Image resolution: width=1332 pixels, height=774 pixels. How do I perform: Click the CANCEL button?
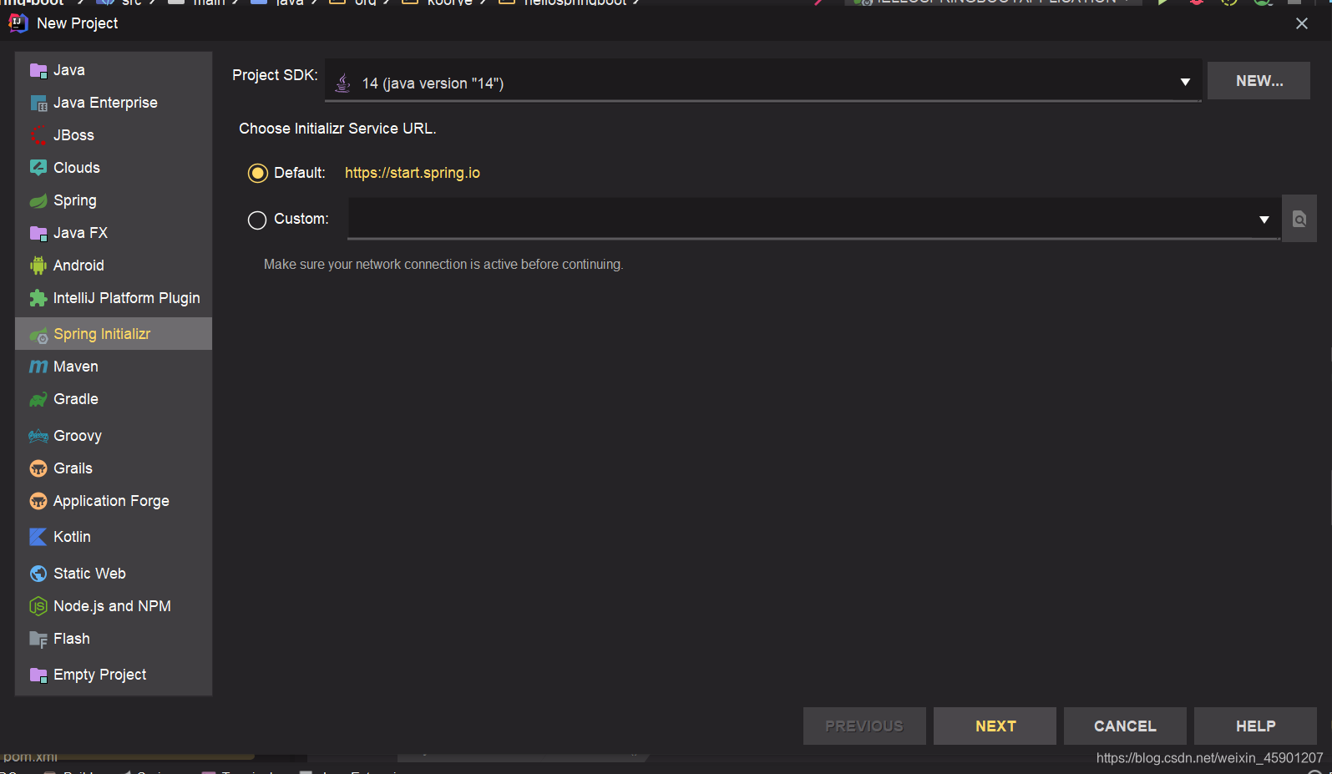pos(1125,726)
